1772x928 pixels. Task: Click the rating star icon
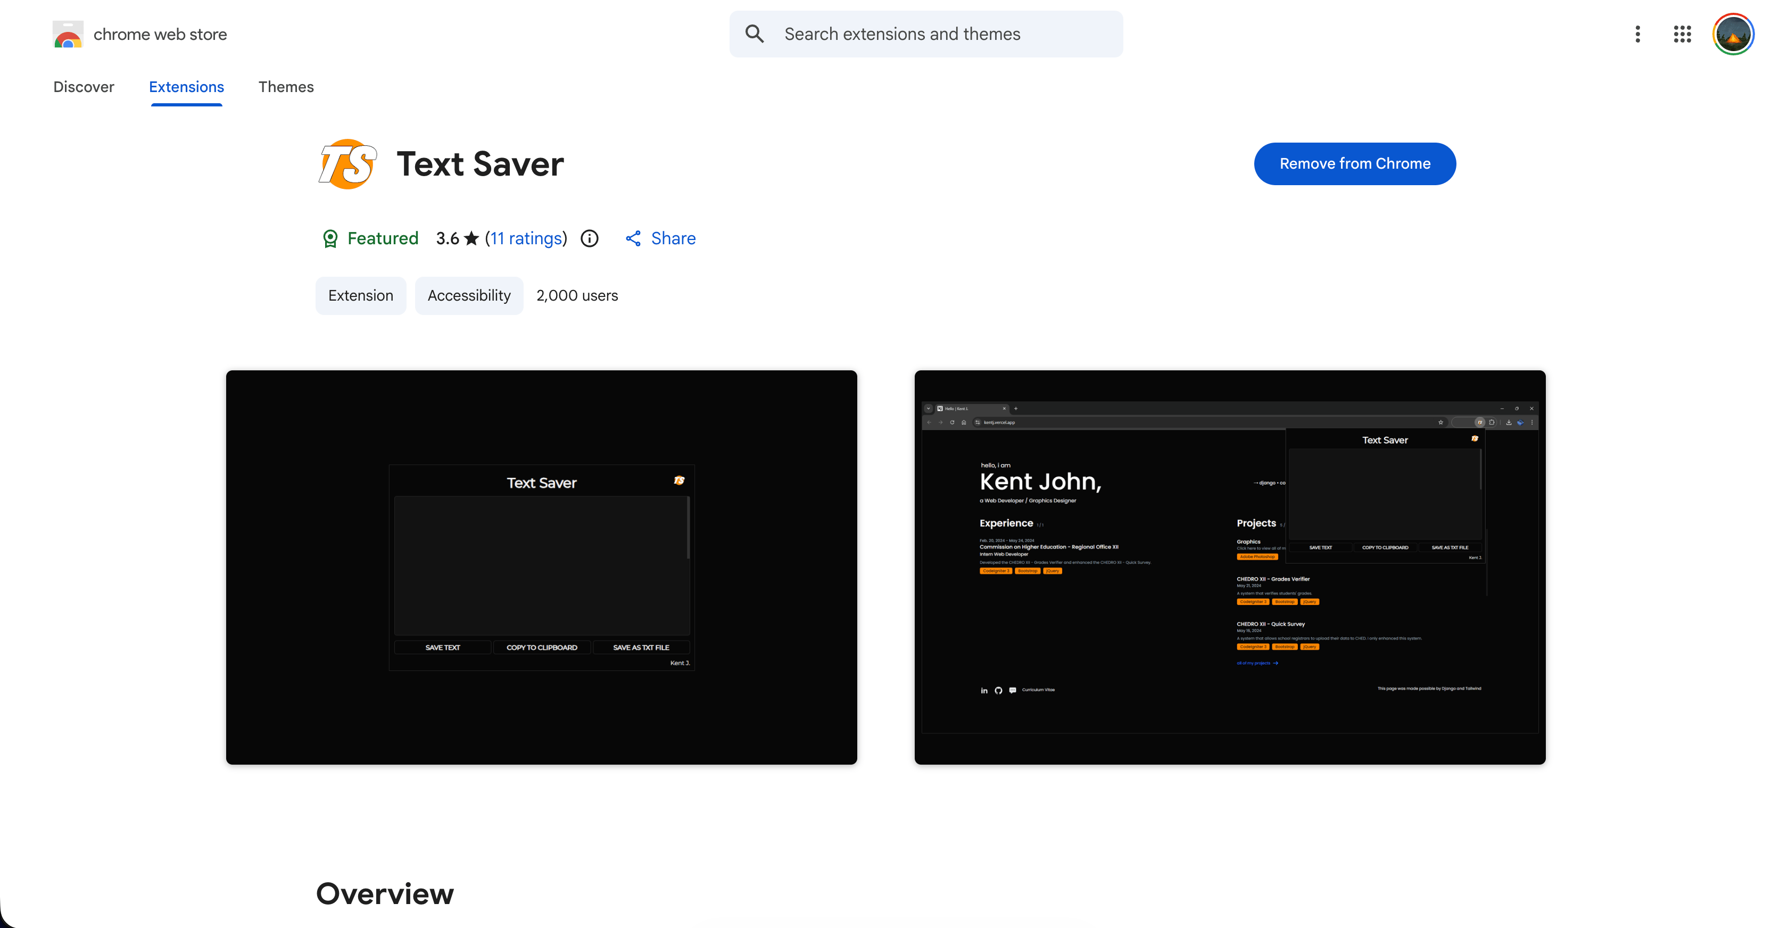[471, 238]
